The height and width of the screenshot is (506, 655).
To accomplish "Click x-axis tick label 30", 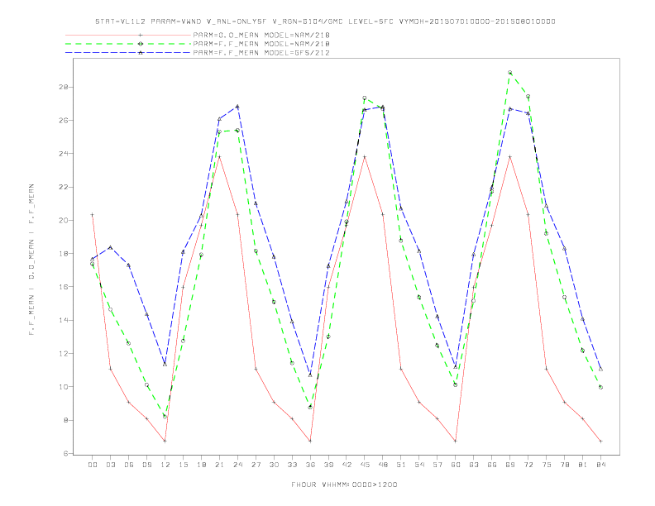I will (x=274, y=465).
